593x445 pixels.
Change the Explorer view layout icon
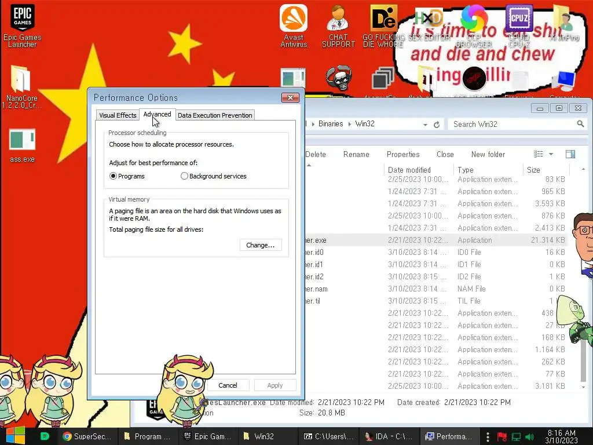[x=539, y=154]
